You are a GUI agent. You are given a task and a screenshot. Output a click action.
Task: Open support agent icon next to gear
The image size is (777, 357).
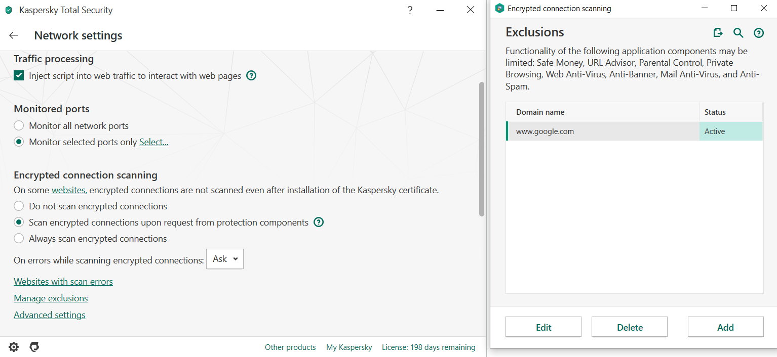click(x=34, y=347)
